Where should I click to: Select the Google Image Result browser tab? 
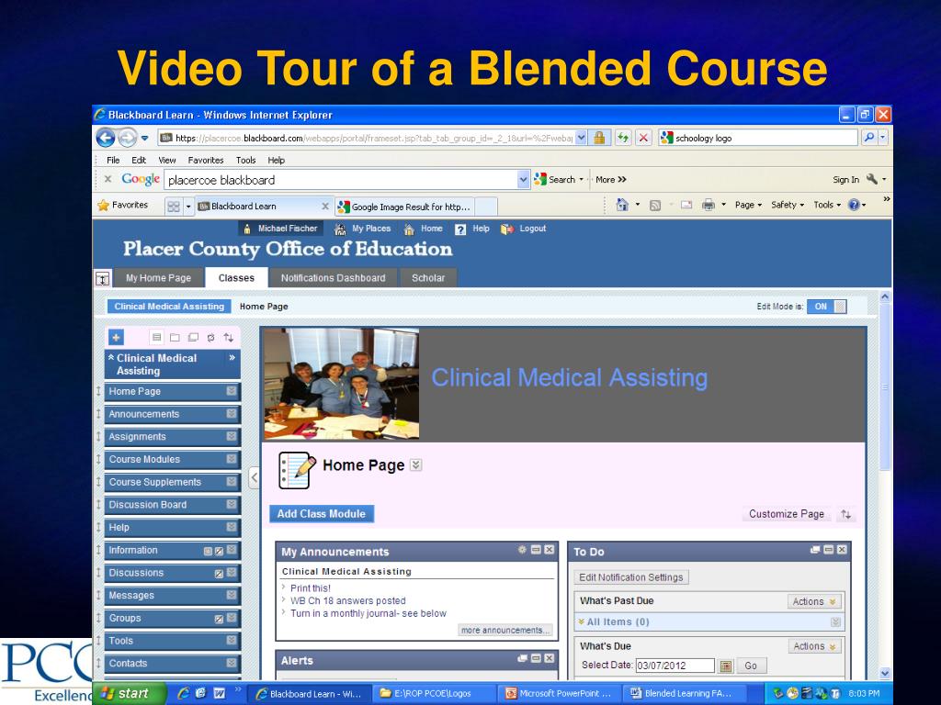[x=405, y=207]
